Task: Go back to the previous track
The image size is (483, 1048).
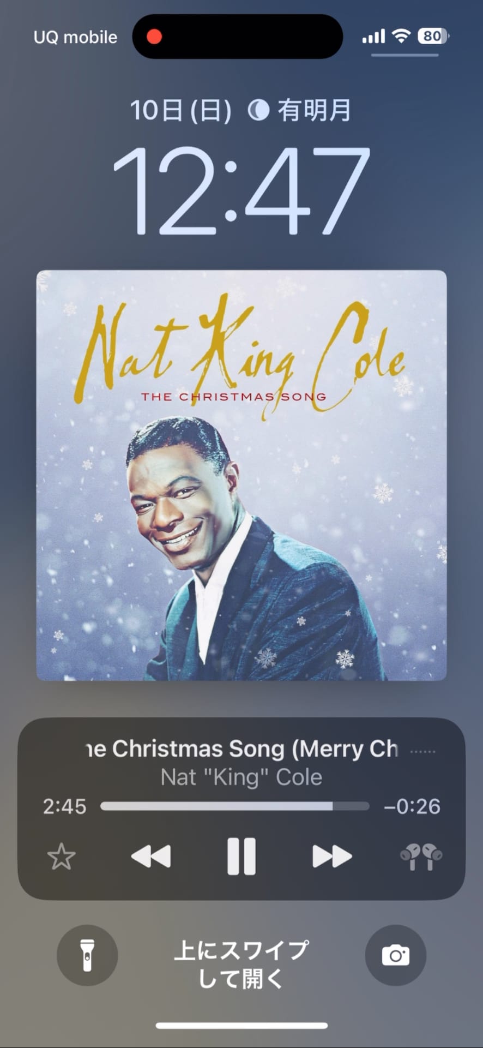Action: click(x=151, y=856)
